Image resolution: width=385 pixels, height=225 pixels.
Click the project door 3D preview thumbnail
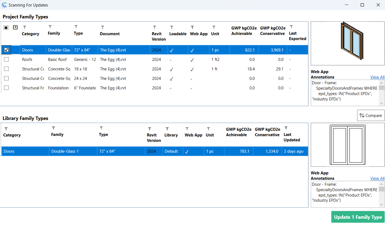coord(348,43)
